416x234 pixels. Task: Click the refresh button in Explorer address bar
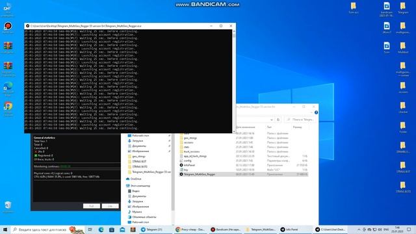tap(278, 120)
